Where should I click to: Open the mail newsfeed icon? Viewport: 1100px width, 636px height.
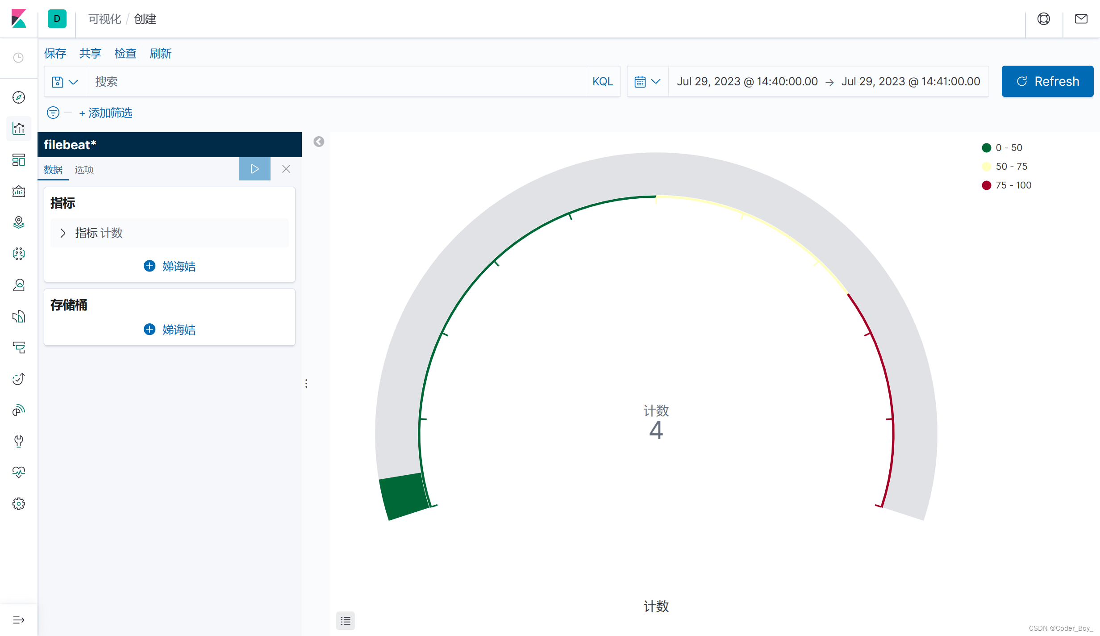(x=1081, y=19)
